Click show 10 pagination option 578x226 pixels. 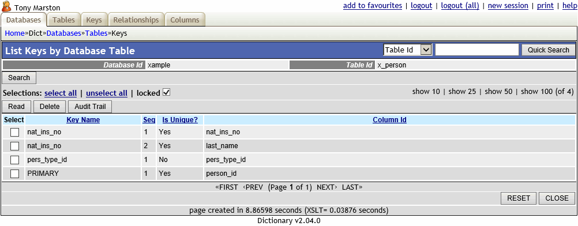pos(426,92)
